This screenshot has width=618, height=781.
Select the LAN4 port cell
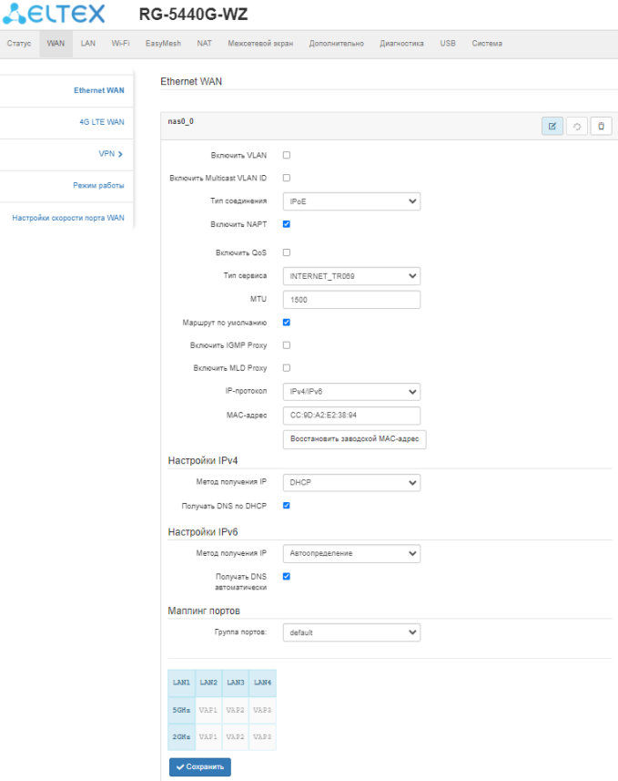263,683
